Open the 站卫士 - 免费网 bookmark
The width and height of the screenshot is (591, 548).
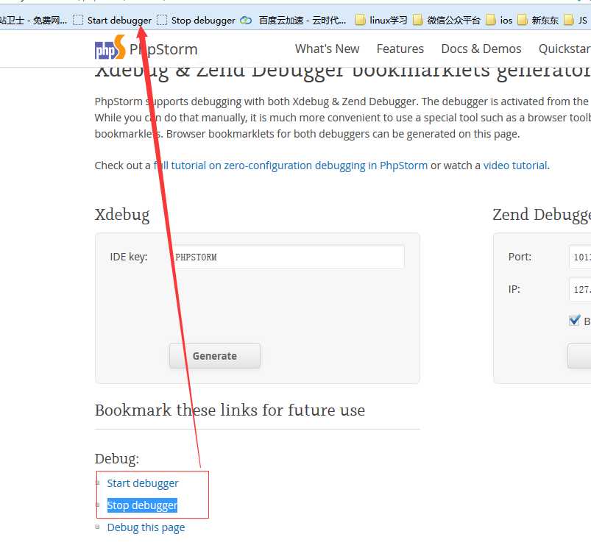click(x=33, y=20)
